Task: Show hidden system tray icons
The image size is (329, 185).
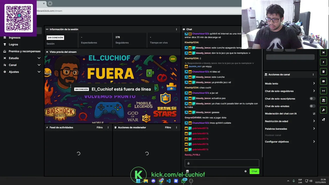Action: pyautogui.click(x=288, y=181)
